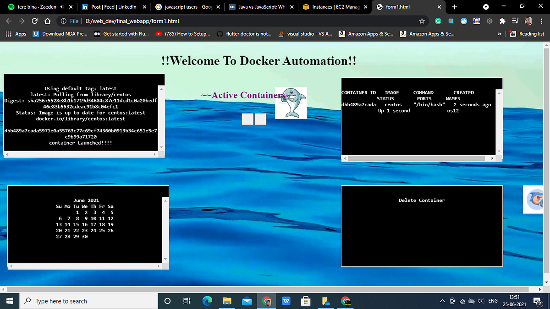Open the Download NDA Pre... bookmark

pos(60,34)
